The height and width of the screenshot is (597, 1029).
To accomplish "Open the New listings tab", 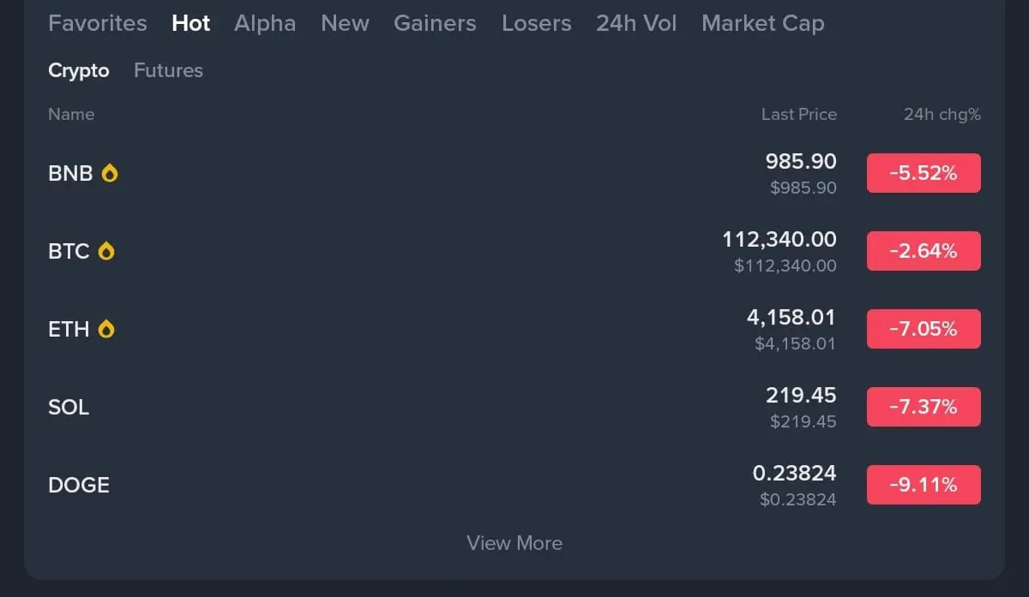I will tap(345, 23).
